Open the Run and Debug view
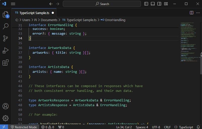Image resolution: width=202 pixels, height=129 pixels. tap(6, 50)
